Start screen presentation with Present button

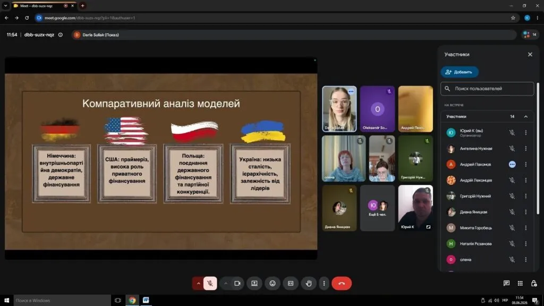point(254,284)
